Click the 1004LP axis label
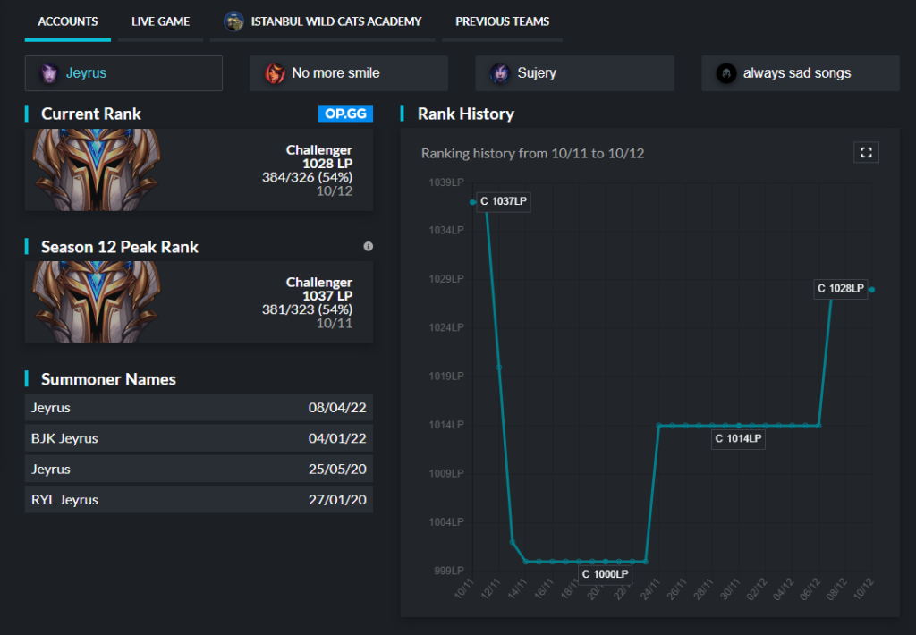 pos(446,522)
